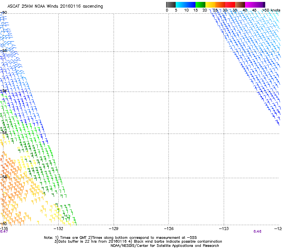Screen dimensions: 282x248
Task: Click the '-129' longitude axis label
Action: 114,229
